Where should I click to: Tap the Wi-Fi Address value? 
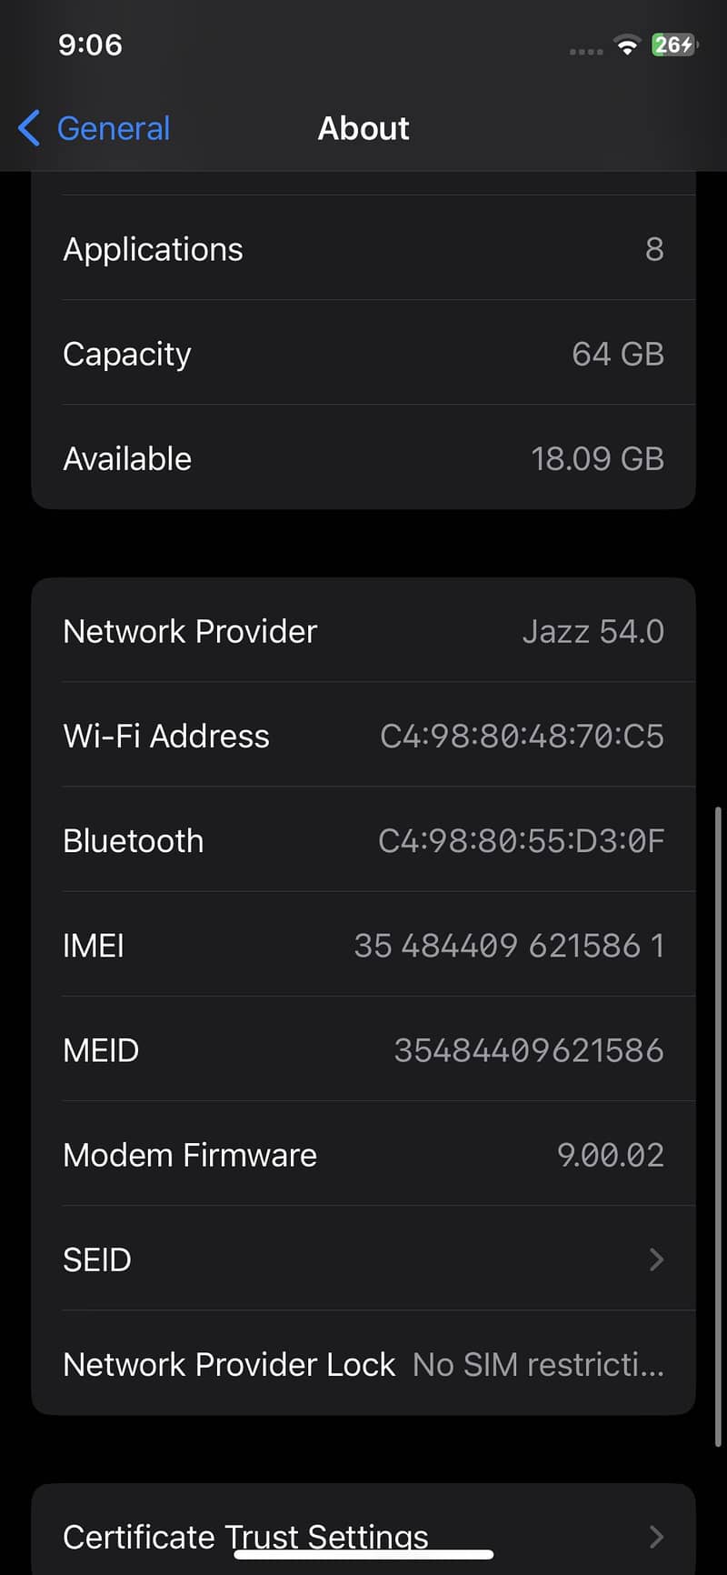[x=522, y=736]
